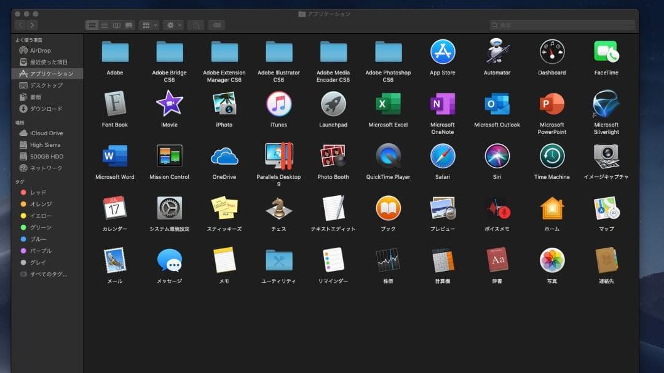Select AirDrop in the sidebar

(x=40, y=50)
